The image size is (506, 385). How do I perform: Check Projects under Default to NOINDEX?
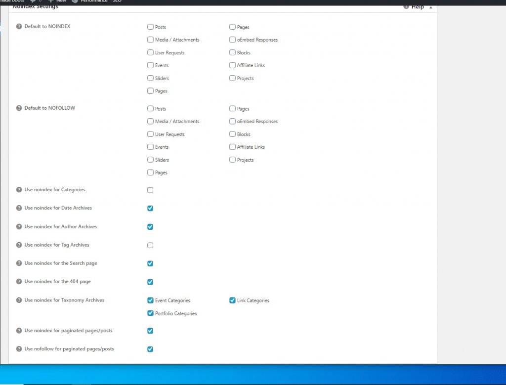coord(232,78)
